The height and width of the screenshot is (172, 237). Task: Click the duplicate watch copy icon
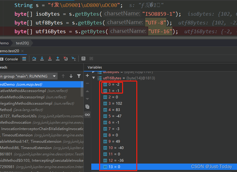click(x=87, y=107)
